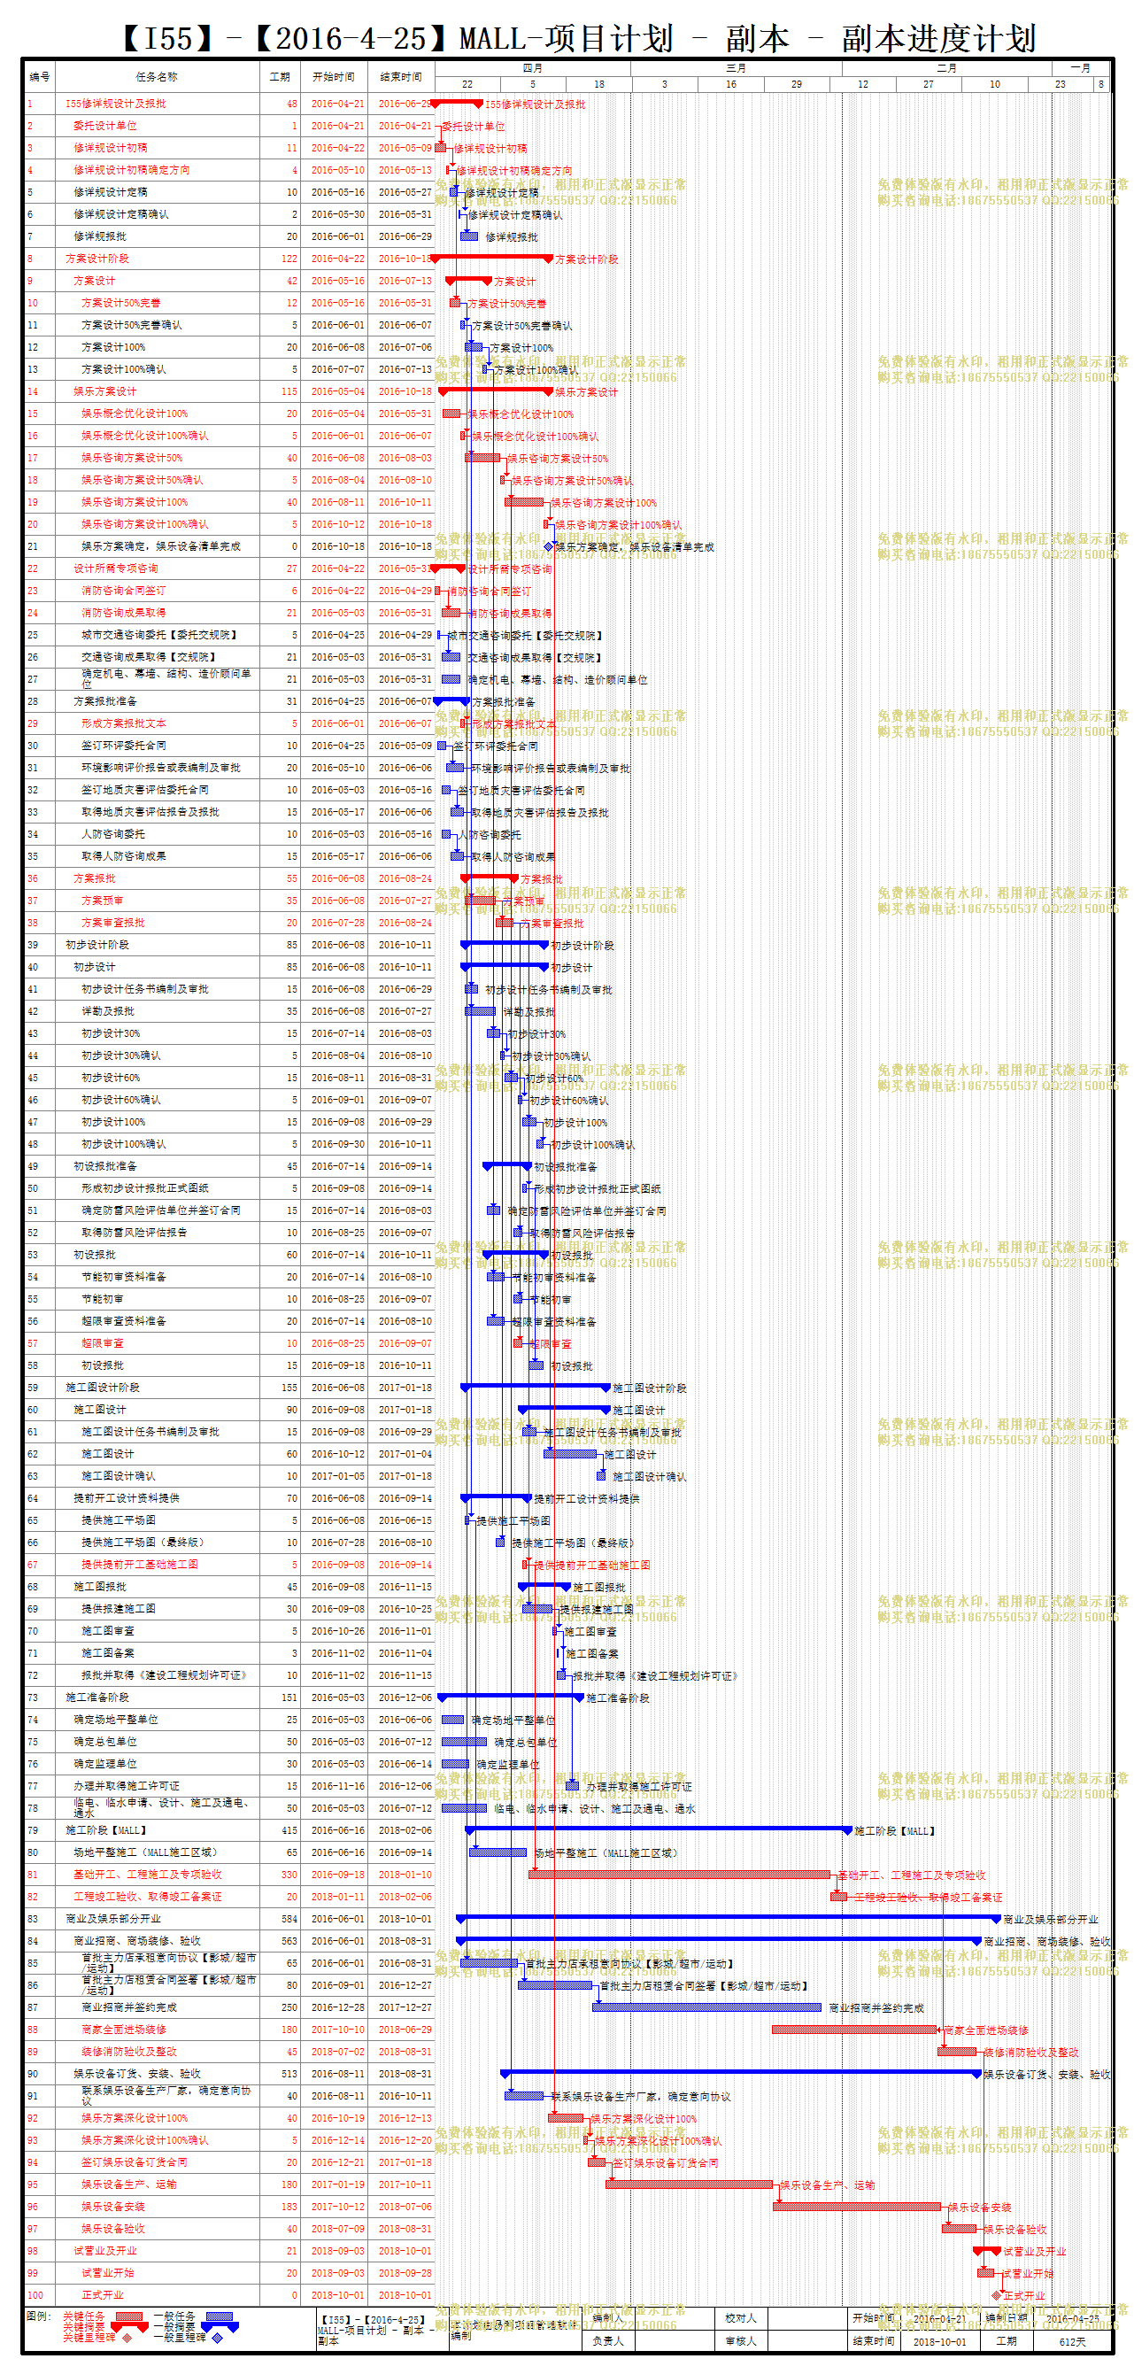Viewport: 1134px width, 2374px height.
Task: Select task name 设计所需专项咨询 in row 22
Action: (116, 568)
